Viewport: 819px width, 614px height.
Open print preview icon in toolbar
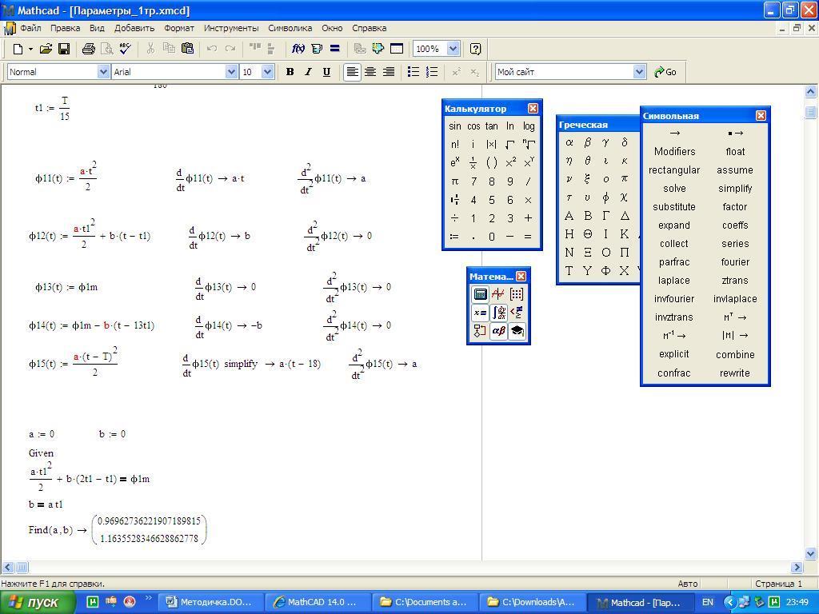(107, 49)
